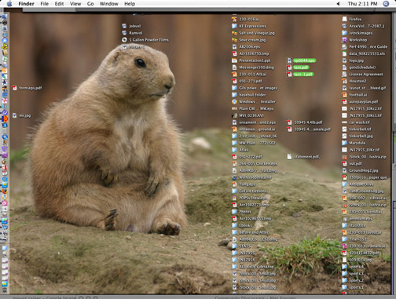Select the Presentation1.ppt file
Screen dimensions: 396x299
click(x=234, y=60)
